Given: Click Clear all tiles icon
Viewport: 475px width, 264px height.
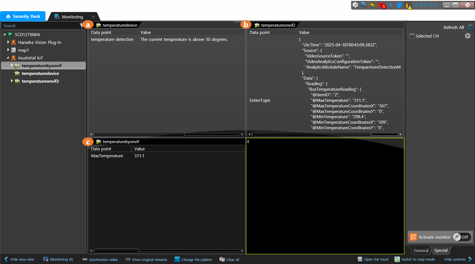Looking at the screenshot, I should (x=222, y=259).
